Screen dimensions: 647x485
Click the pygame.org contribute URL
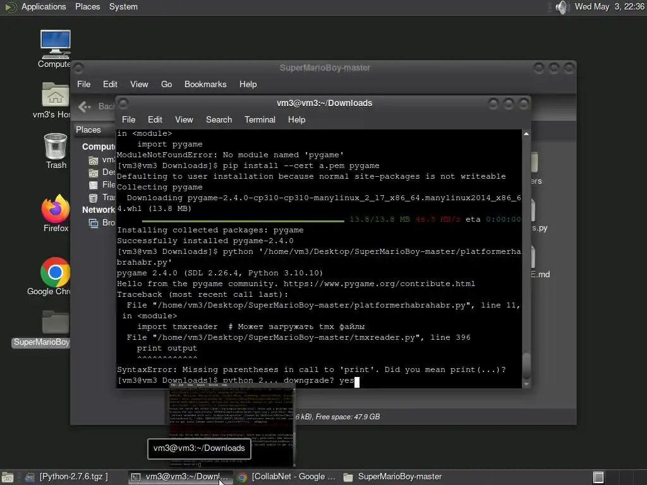(x=379, y=284)
